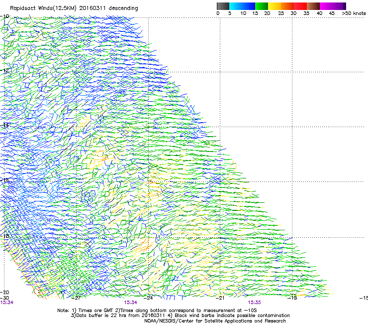Click the latitude label -20
The width and height of the screenshot is (368, 324).
[x=4, y=292]
